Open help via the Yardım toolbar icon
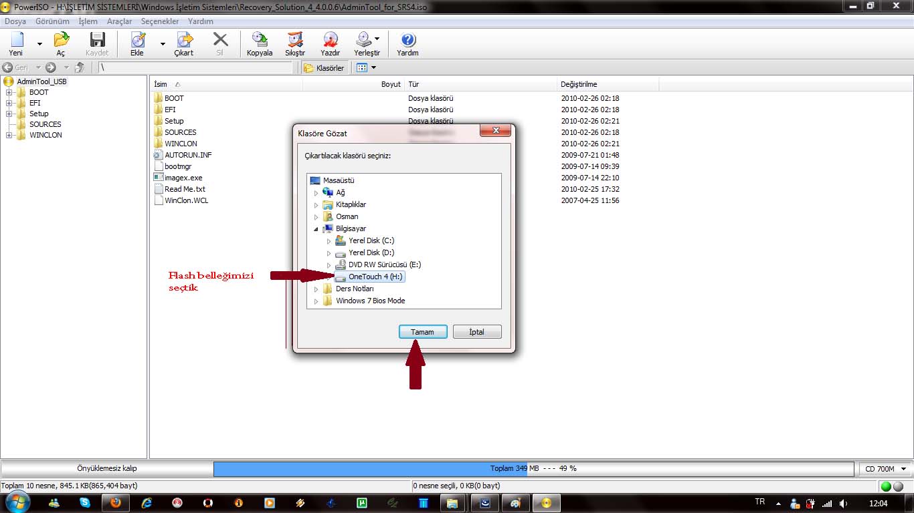Screen dimensions: 914x513 407,44
